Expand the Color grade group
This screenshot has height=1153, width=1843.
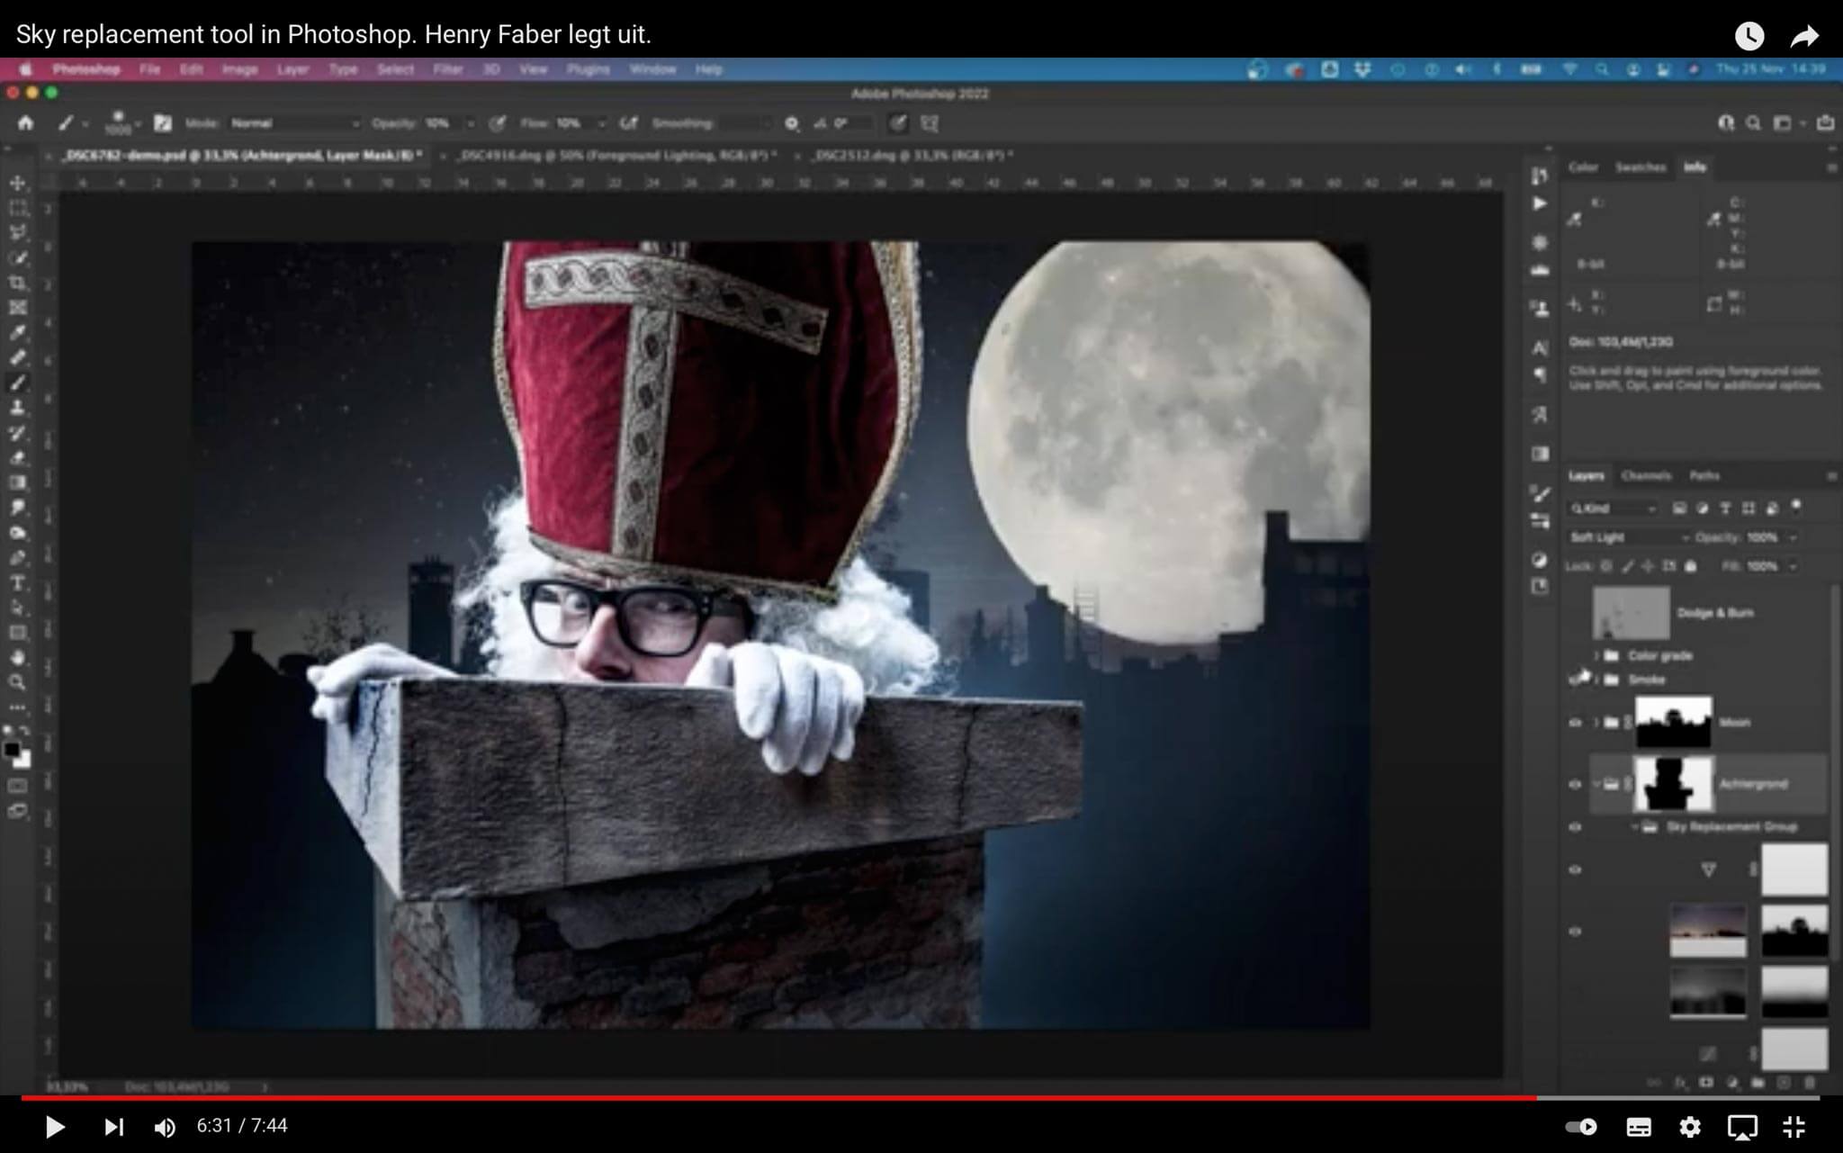pos(1596,655)
